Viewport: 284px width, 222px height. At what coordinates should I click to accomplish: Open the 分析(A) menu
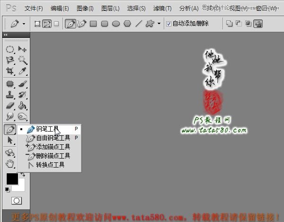click(x=189, y=9)
